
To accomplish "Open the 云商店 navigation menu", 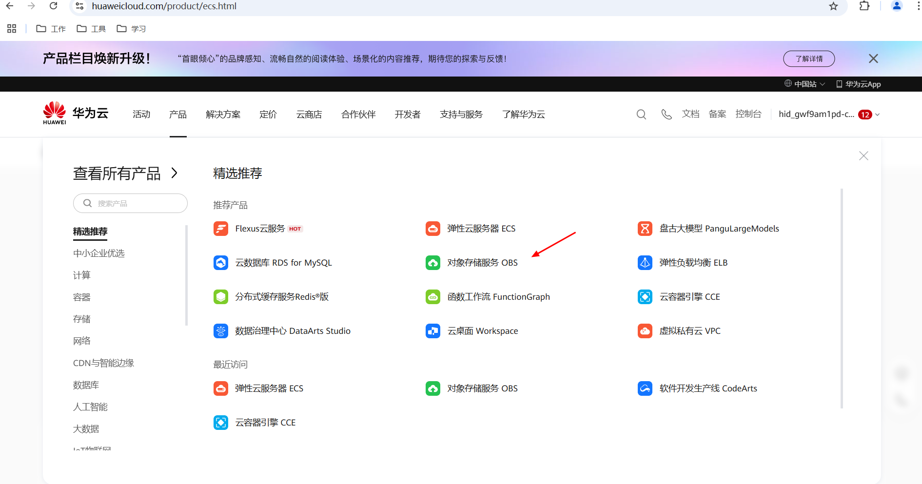I will tap(309, 115).
